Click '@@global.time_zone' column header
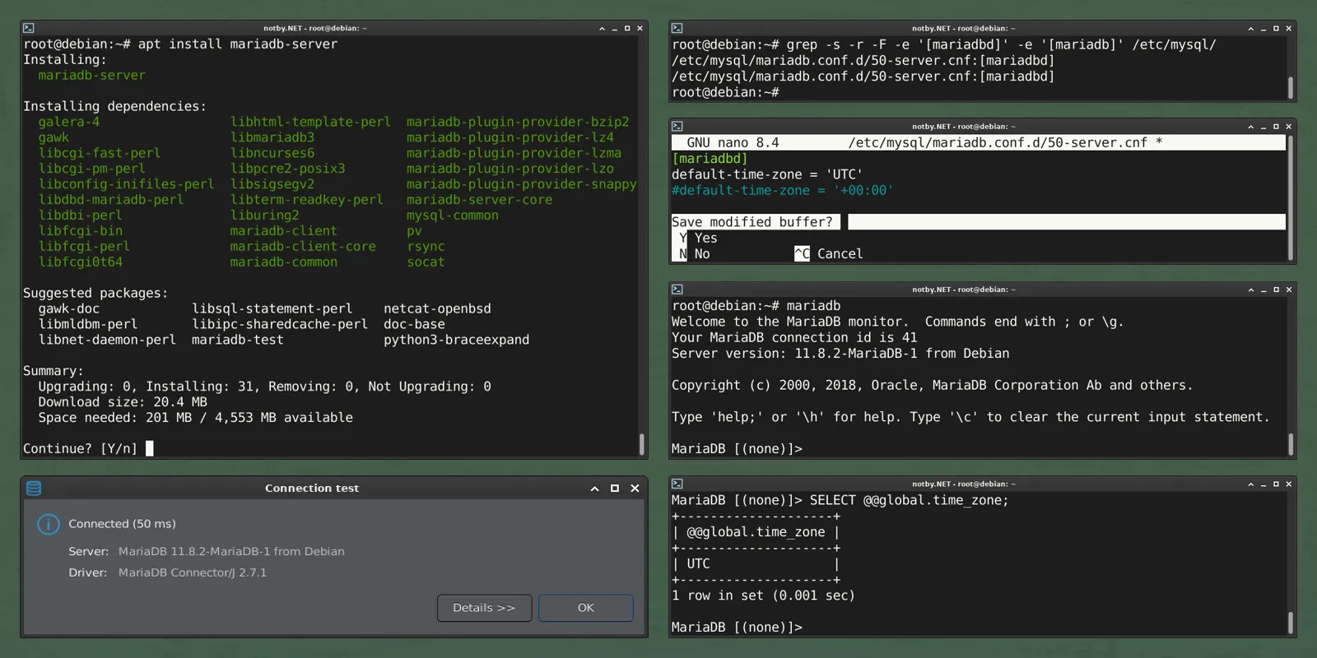The height and width of the screenshot is (658, 1317). pyautogui.click(x=756, y=532)
